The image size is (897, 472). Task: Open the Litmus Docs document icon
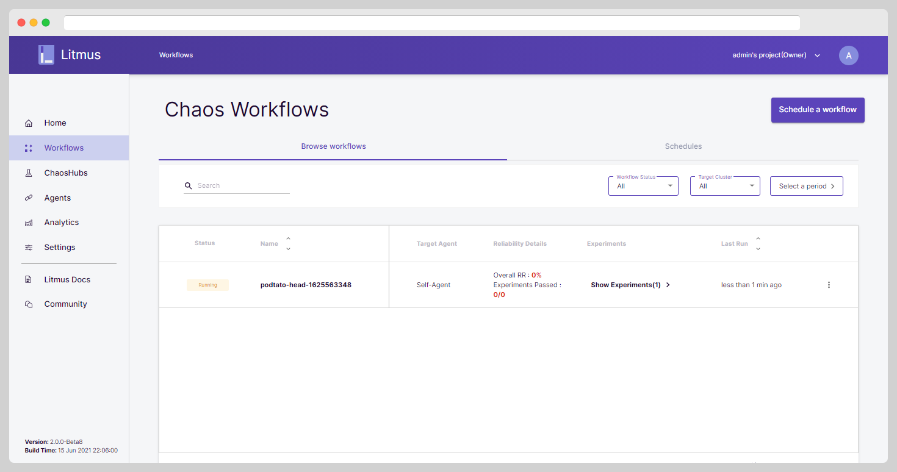(29, 280)
